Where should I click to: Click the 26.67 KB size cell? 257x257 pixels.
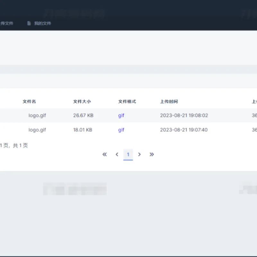coord(83,115)
